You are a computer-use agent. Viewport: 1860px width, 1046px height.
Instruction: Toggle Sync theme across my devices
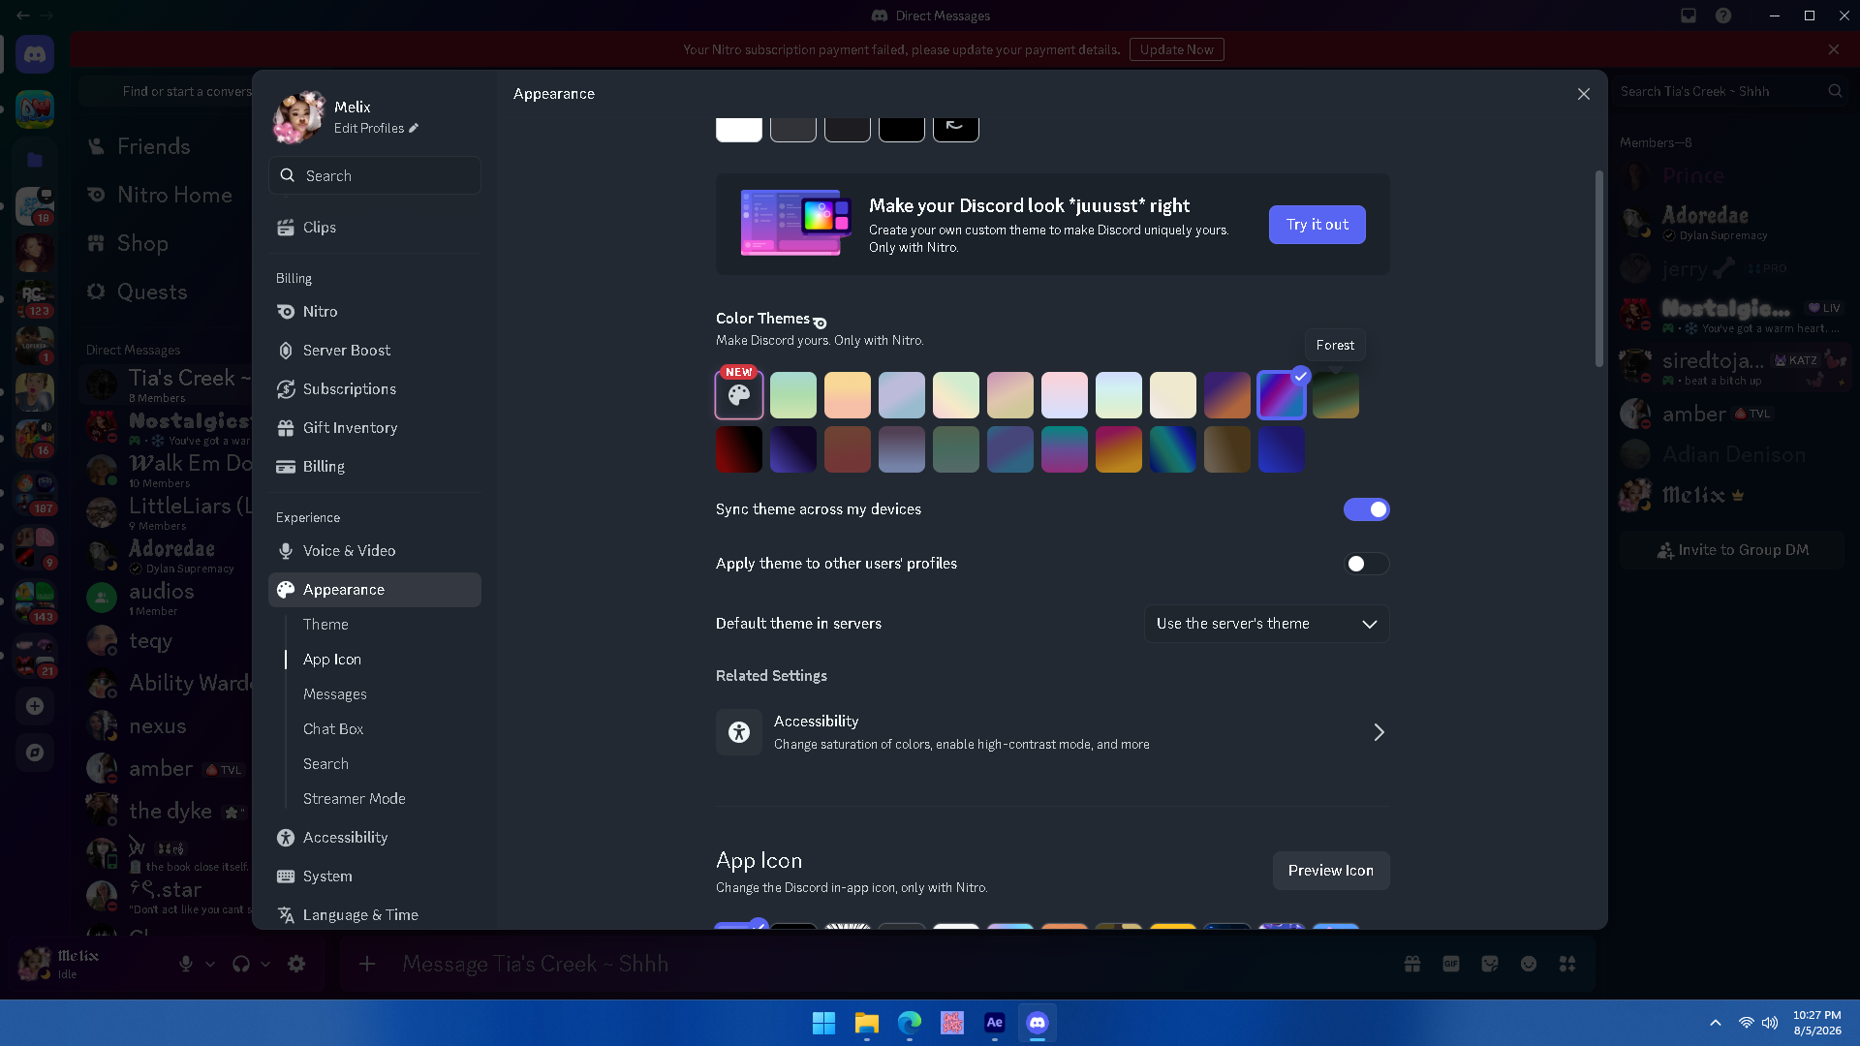[x=1367, y=509]
